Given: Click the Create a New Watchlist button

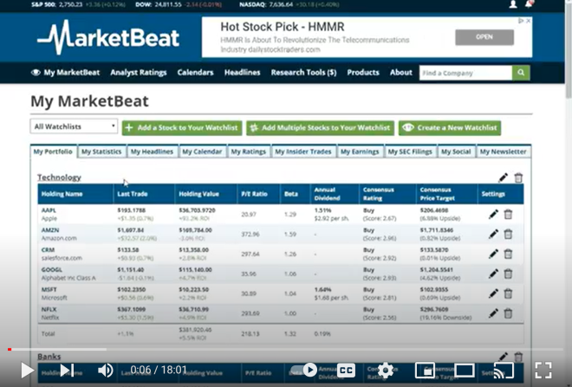Looking at the screenshot, I should pyautogui.click(x=449, y=127).
